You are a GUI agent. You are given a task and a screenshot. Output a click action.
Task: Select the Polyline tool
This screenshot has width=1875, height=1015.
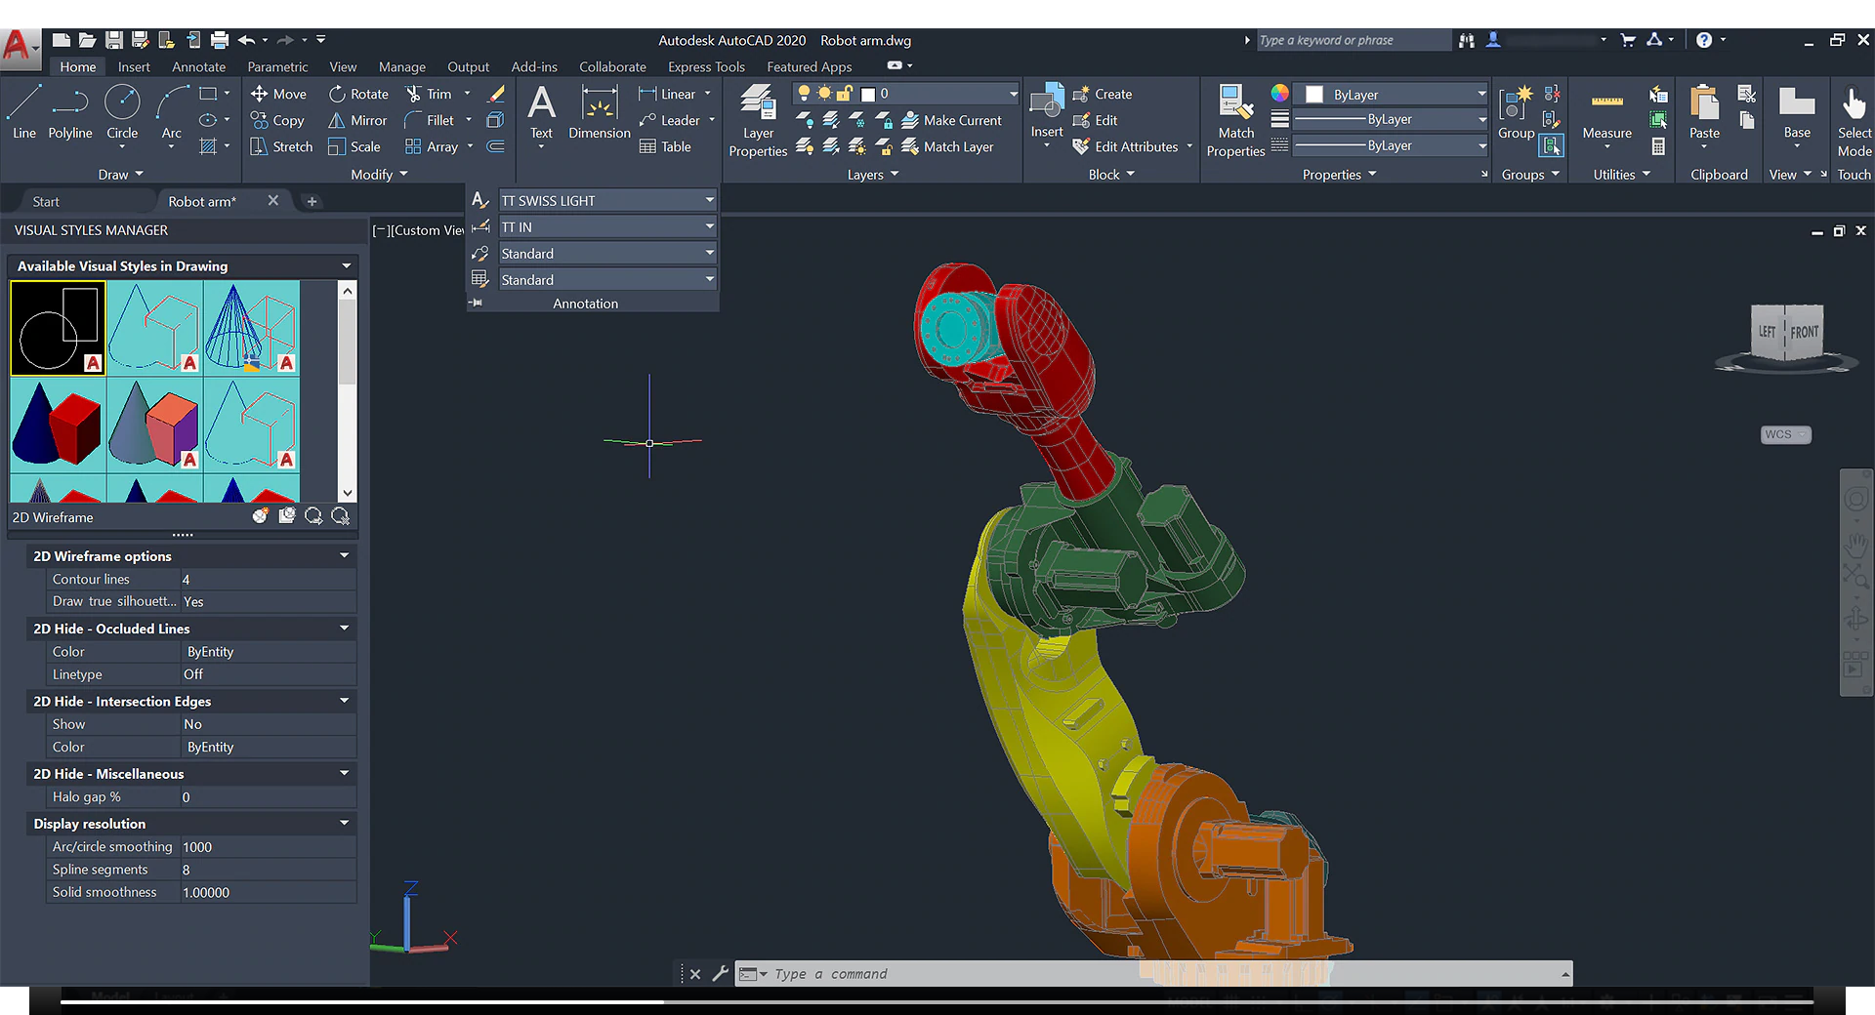click(x=70, y=112)
